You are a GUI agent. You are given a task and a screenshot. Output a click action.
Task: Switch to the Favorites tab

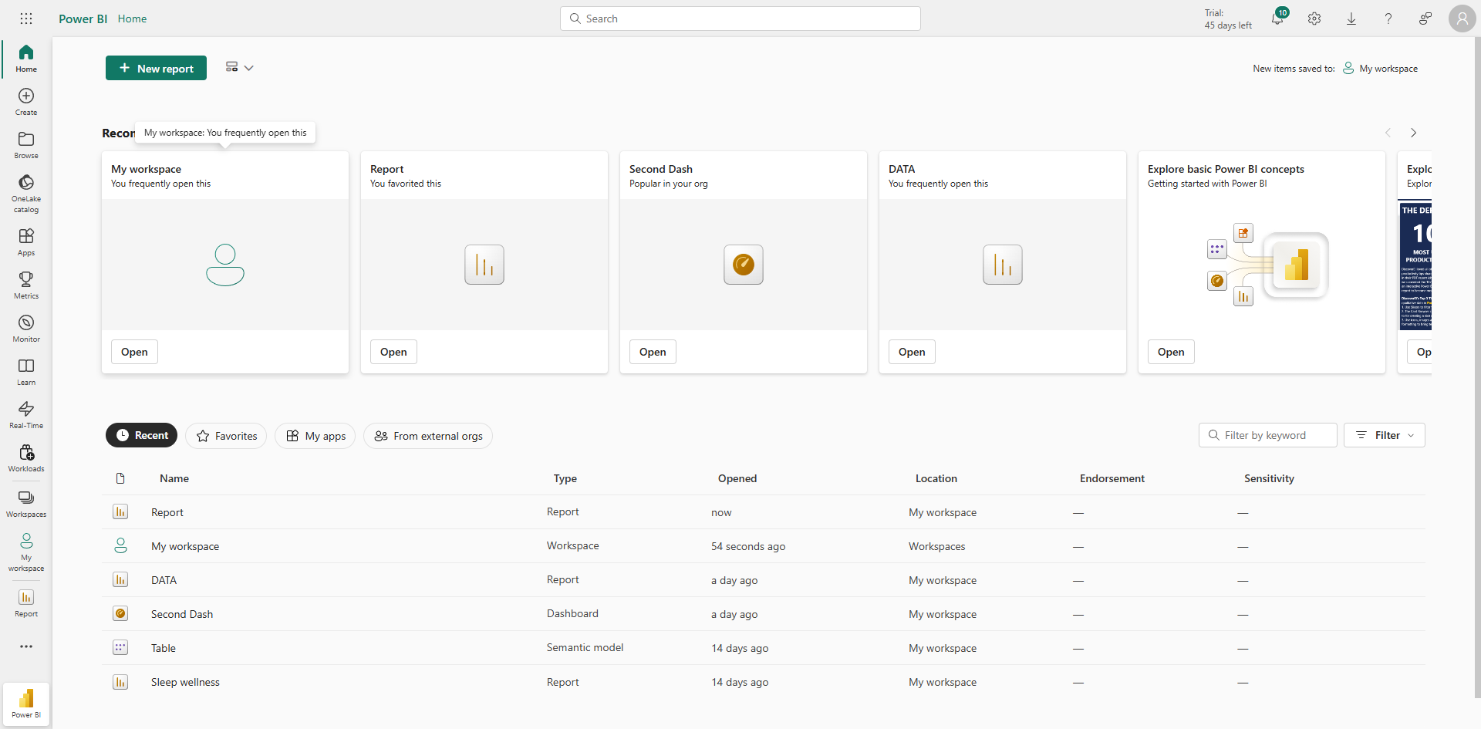click(x=226, y=436)
